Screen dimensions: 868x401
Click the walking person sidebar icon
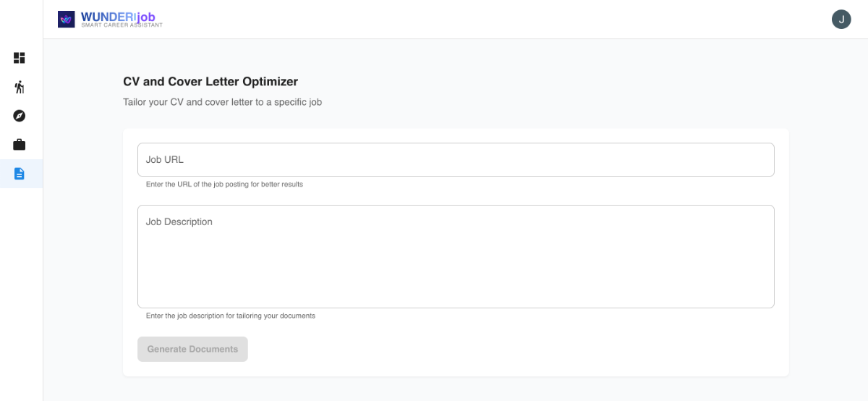coord(20,87)
